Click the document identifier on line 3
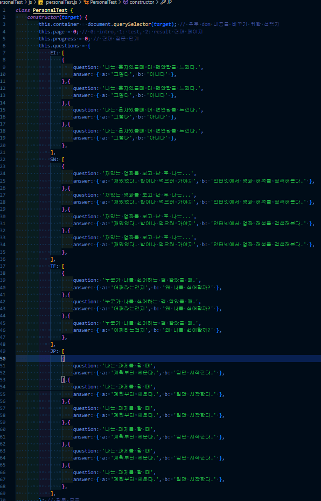This screenshot has height=501, width=321. click(99, 24)
